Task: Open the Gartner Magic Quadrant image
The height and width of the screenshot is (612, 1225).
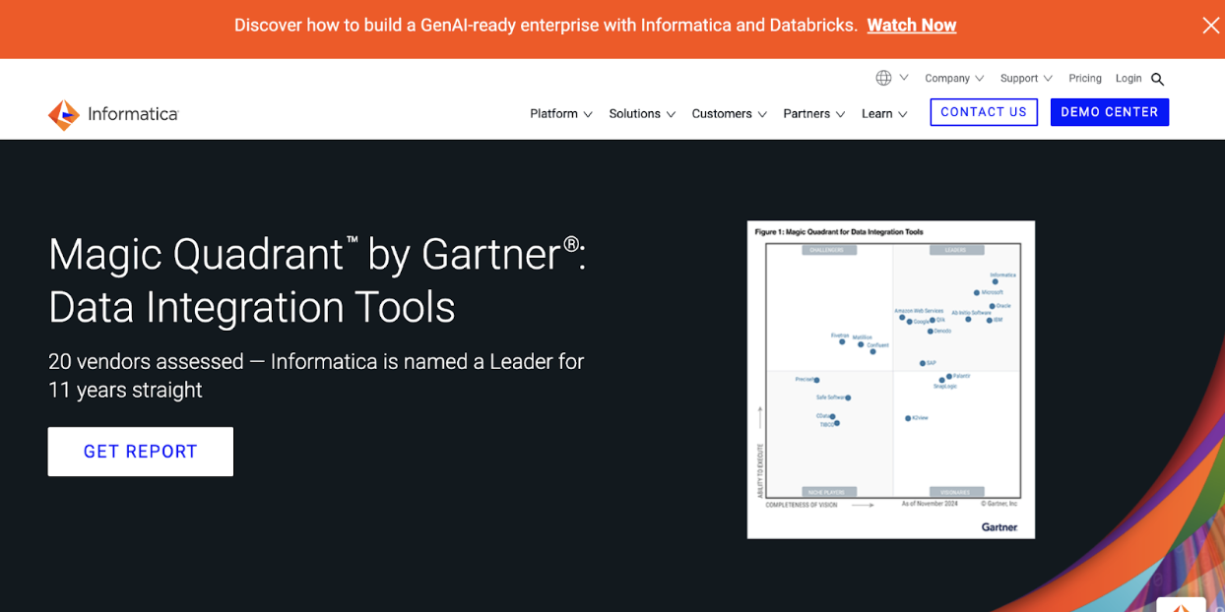Action: 891,380
